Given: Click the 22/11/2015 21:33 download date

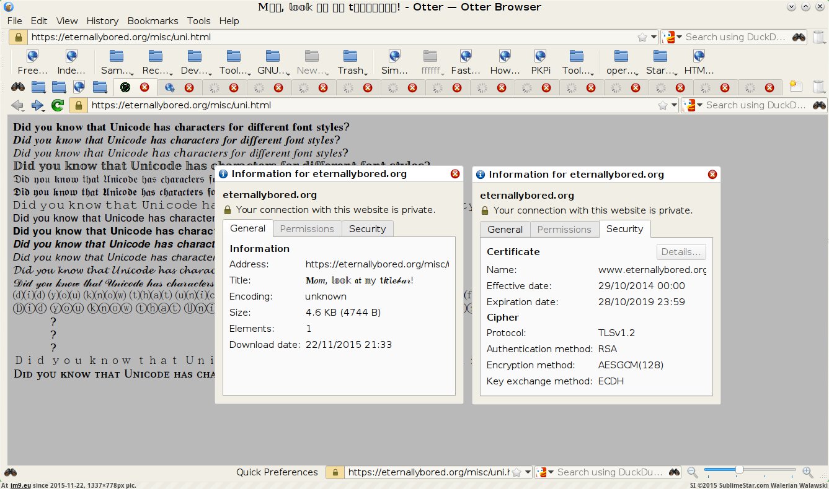Looking at the screenshot, I should (348, 345).
